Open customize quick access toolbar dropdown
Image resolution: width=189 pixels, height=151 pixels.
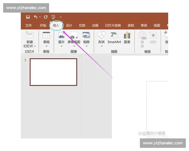60,17
